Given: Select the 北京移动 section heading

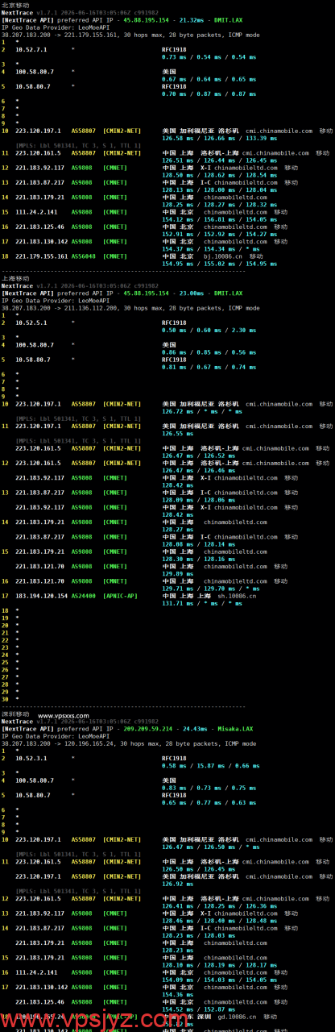Looking at the screenshot, I should click(15, 5).
